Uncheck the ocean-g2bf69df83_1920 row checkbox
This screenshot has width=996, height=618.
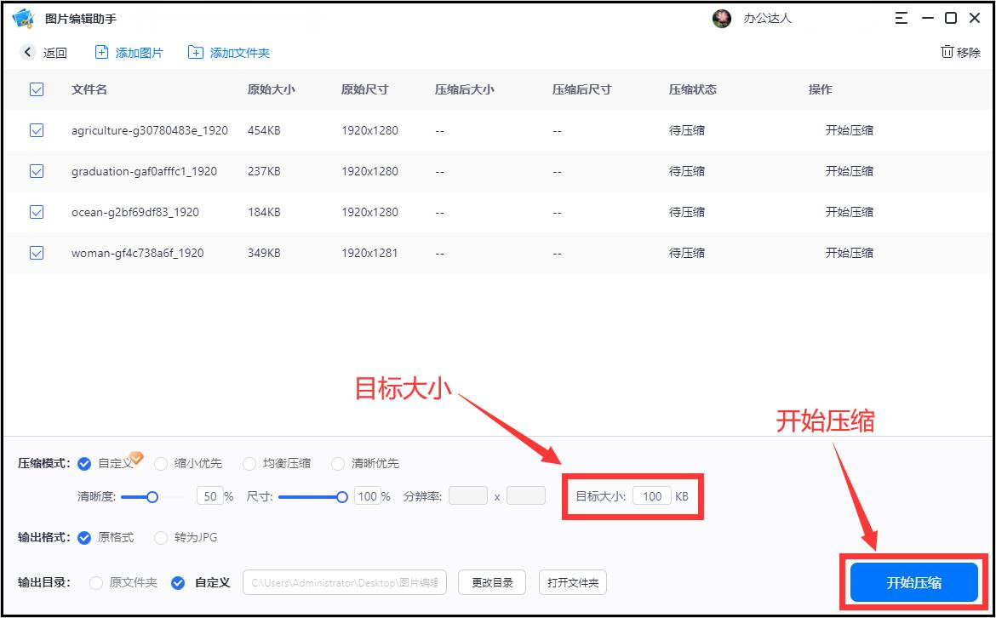(37, 211)
